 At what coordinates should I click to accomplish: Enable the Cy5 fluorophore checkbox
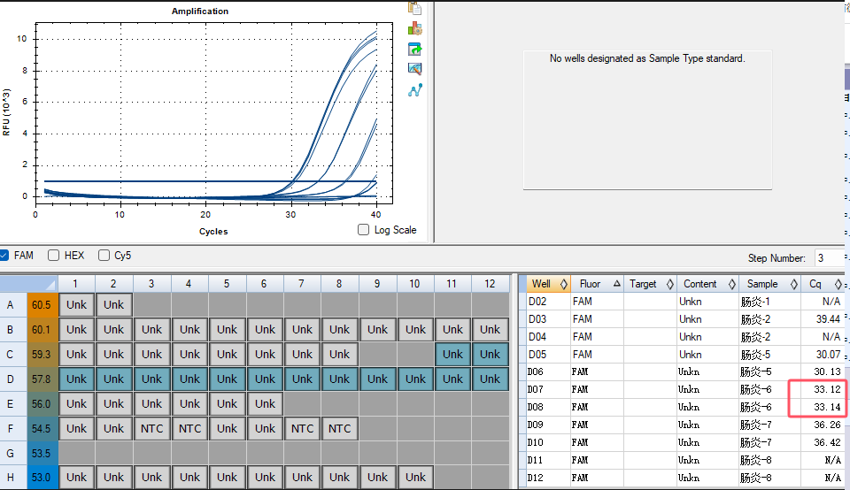pyautogui.click(x=104, y=255)
